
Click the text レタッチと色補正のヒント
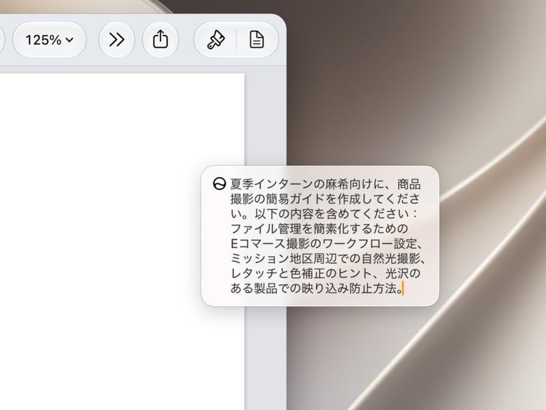[300, 273]
